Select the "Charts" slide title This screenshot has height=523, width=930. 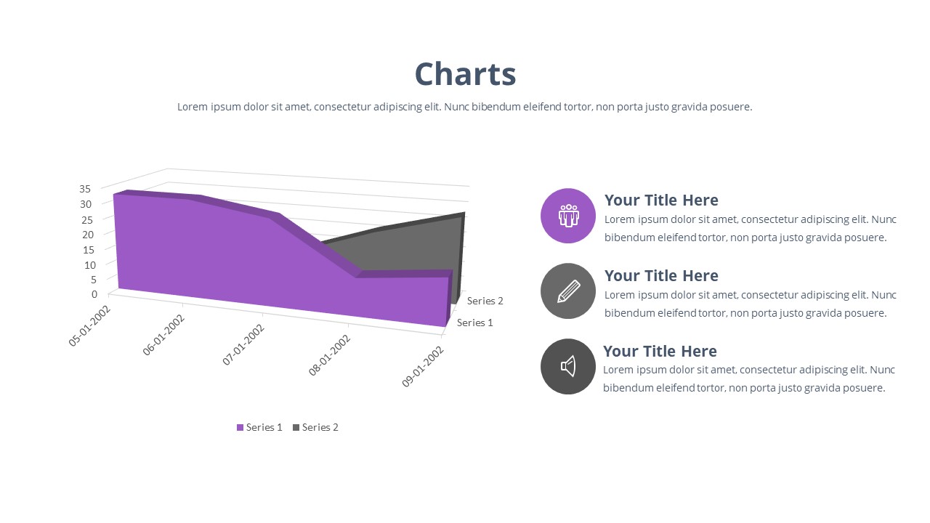point(465,74)
